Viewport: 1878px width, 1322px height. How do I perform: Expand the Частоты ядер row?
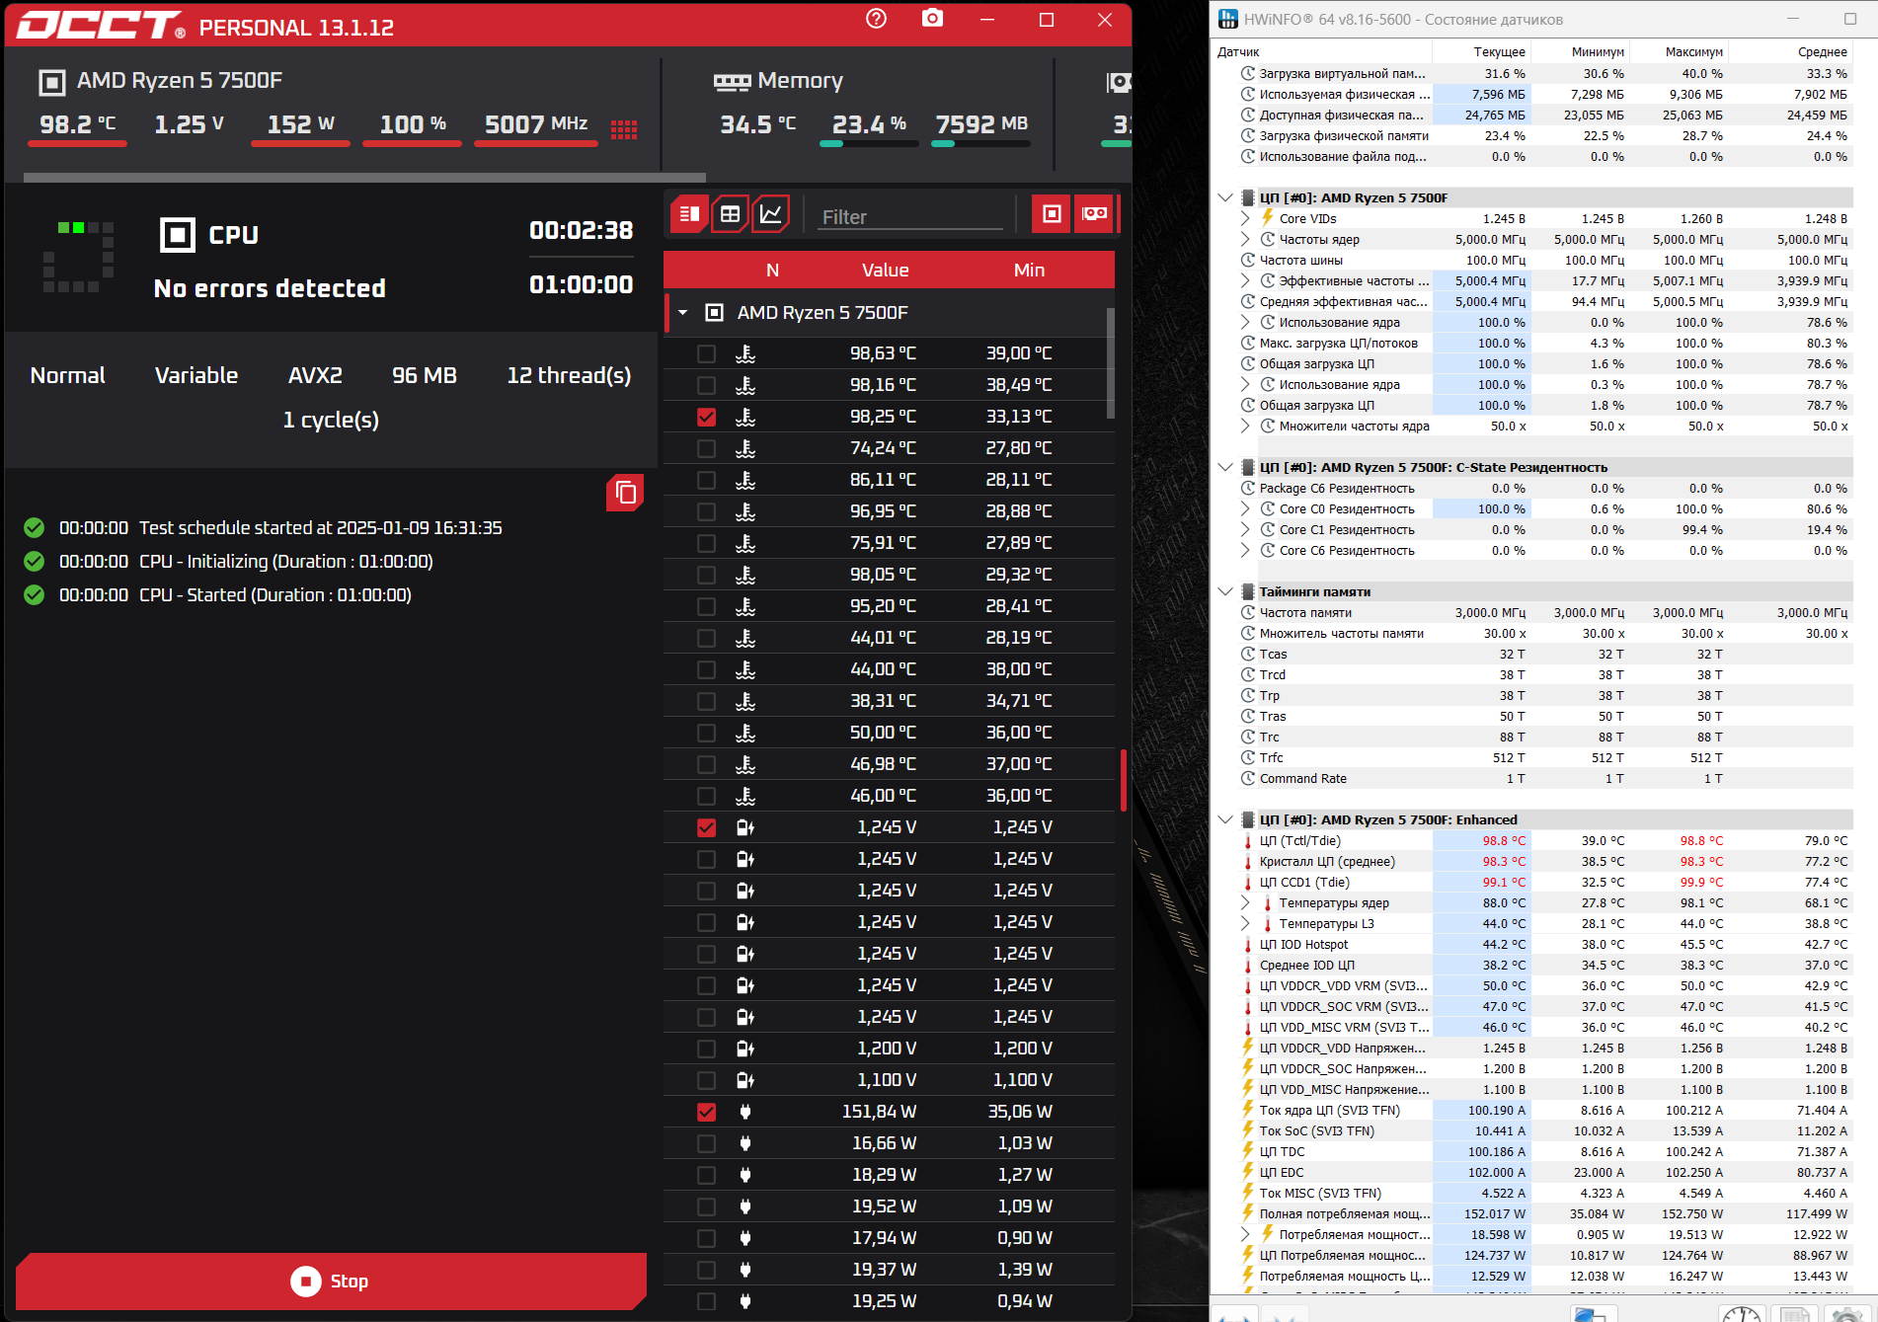pyautogui.click(x=1245, y=239)
